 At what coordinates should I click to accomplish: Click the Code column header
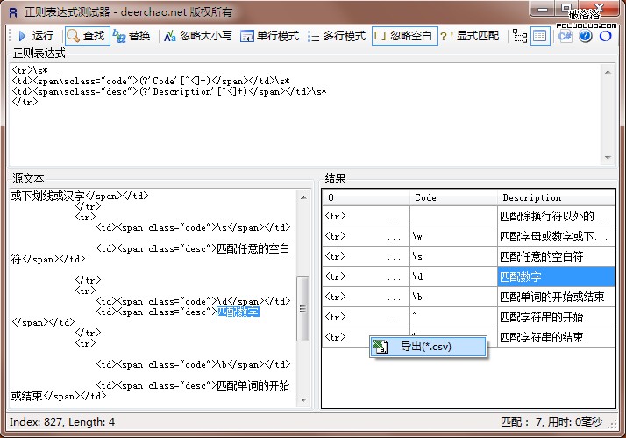pyautogui.click(x=452, y=197)
